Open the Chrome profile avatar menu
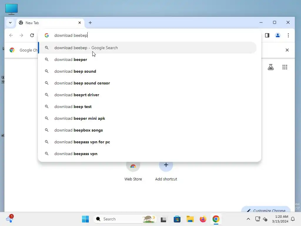This screenshot has width=301, height=226. pyautogui.click(x=277, y=35)
